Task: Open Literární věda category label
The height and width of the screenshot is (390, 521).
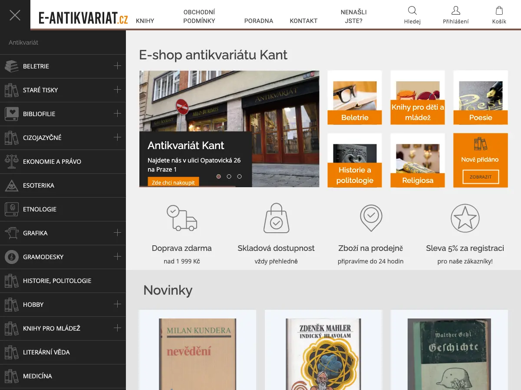Action: click(46, 352)
